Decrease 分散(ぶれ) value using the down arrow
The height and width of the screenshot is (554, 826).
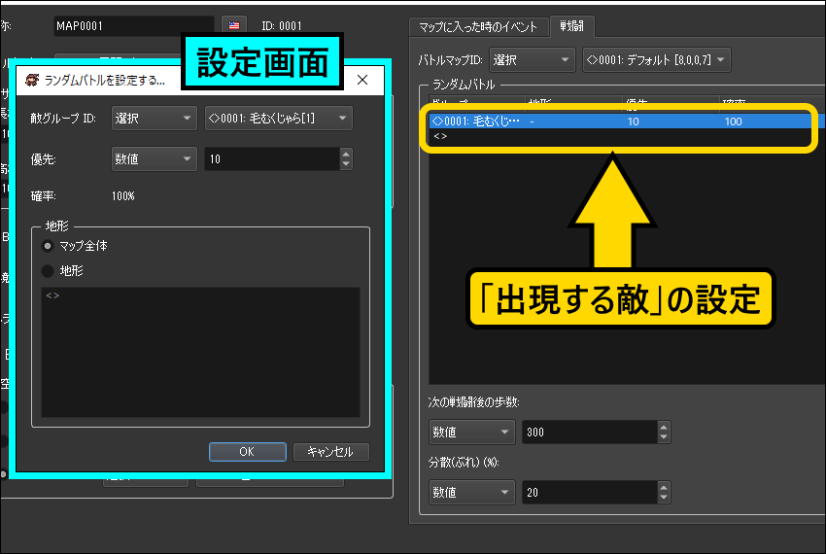click(x=664, y=498)
